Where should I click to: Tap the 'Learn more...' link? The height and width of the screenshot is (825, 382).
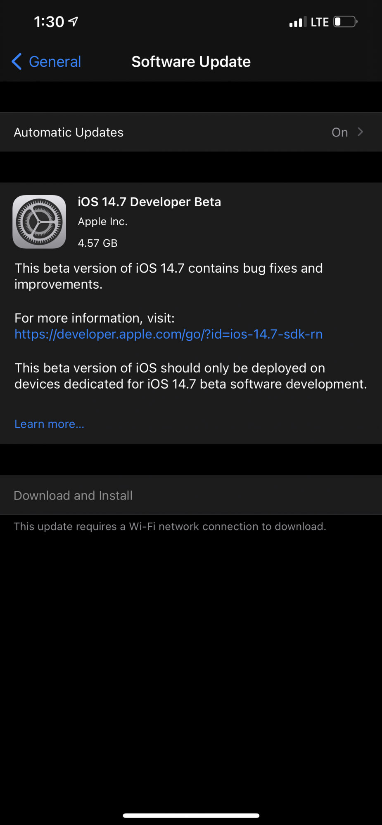coord(49,424)
